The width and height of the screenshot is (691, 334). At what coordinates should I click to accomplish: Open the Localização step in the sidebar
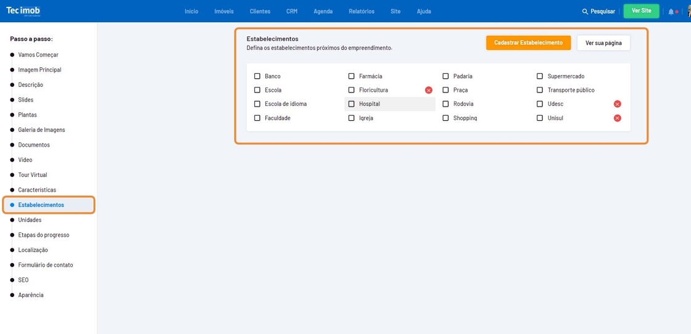pos(33,250)
